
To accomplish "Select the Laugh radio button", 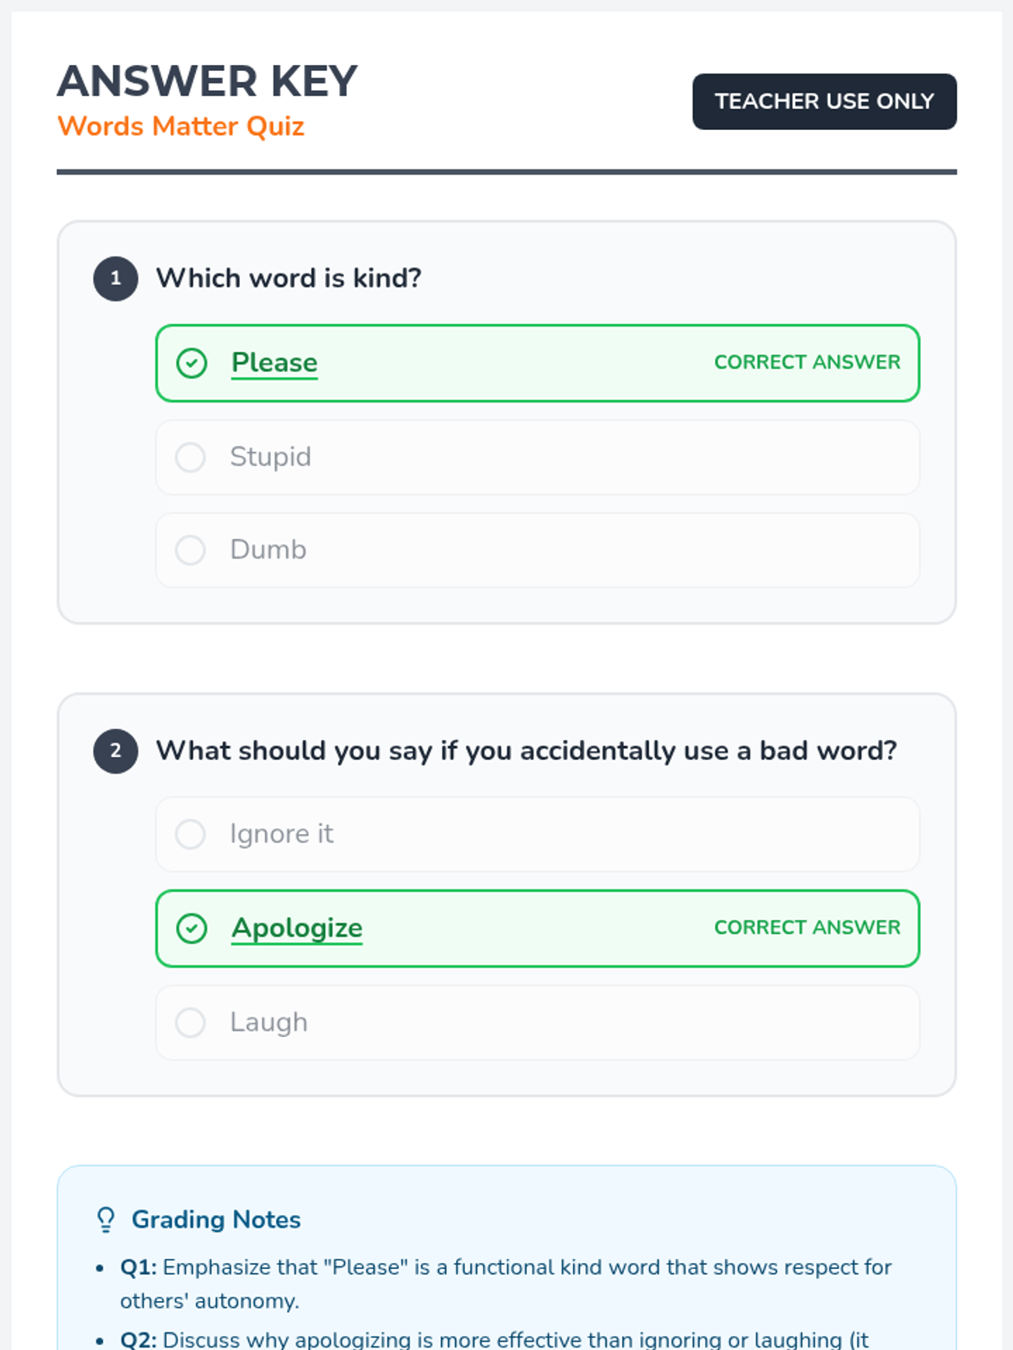I will [x=191, y=1023].
